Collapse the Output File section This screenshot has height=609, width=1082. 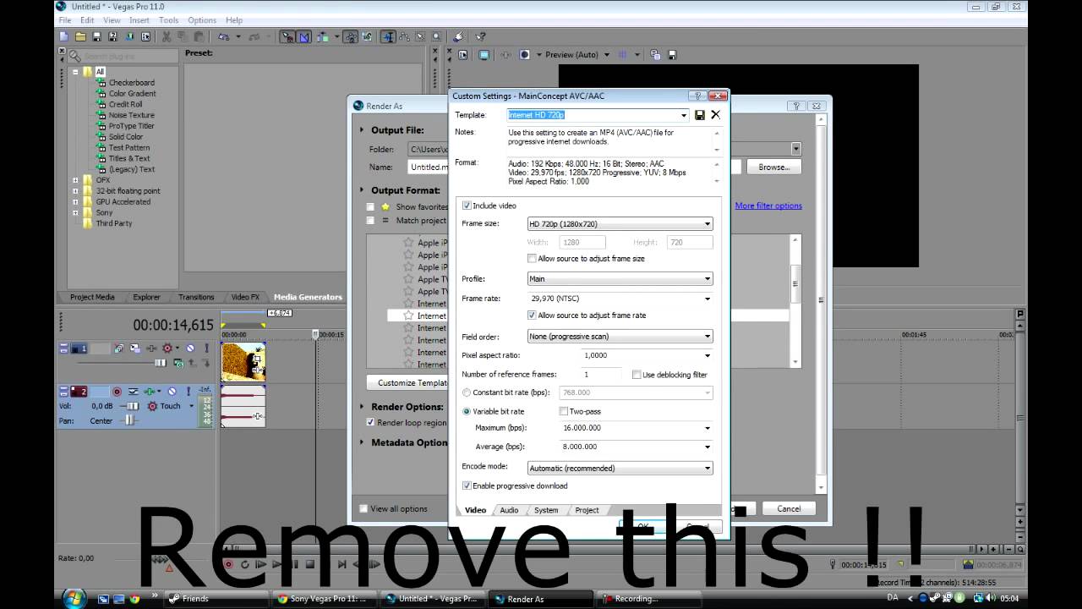[363, 130]
